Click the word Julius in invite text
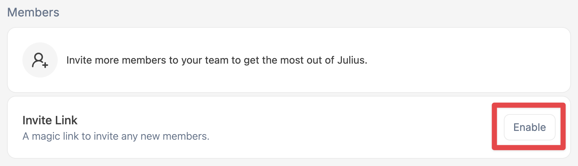 352,60
